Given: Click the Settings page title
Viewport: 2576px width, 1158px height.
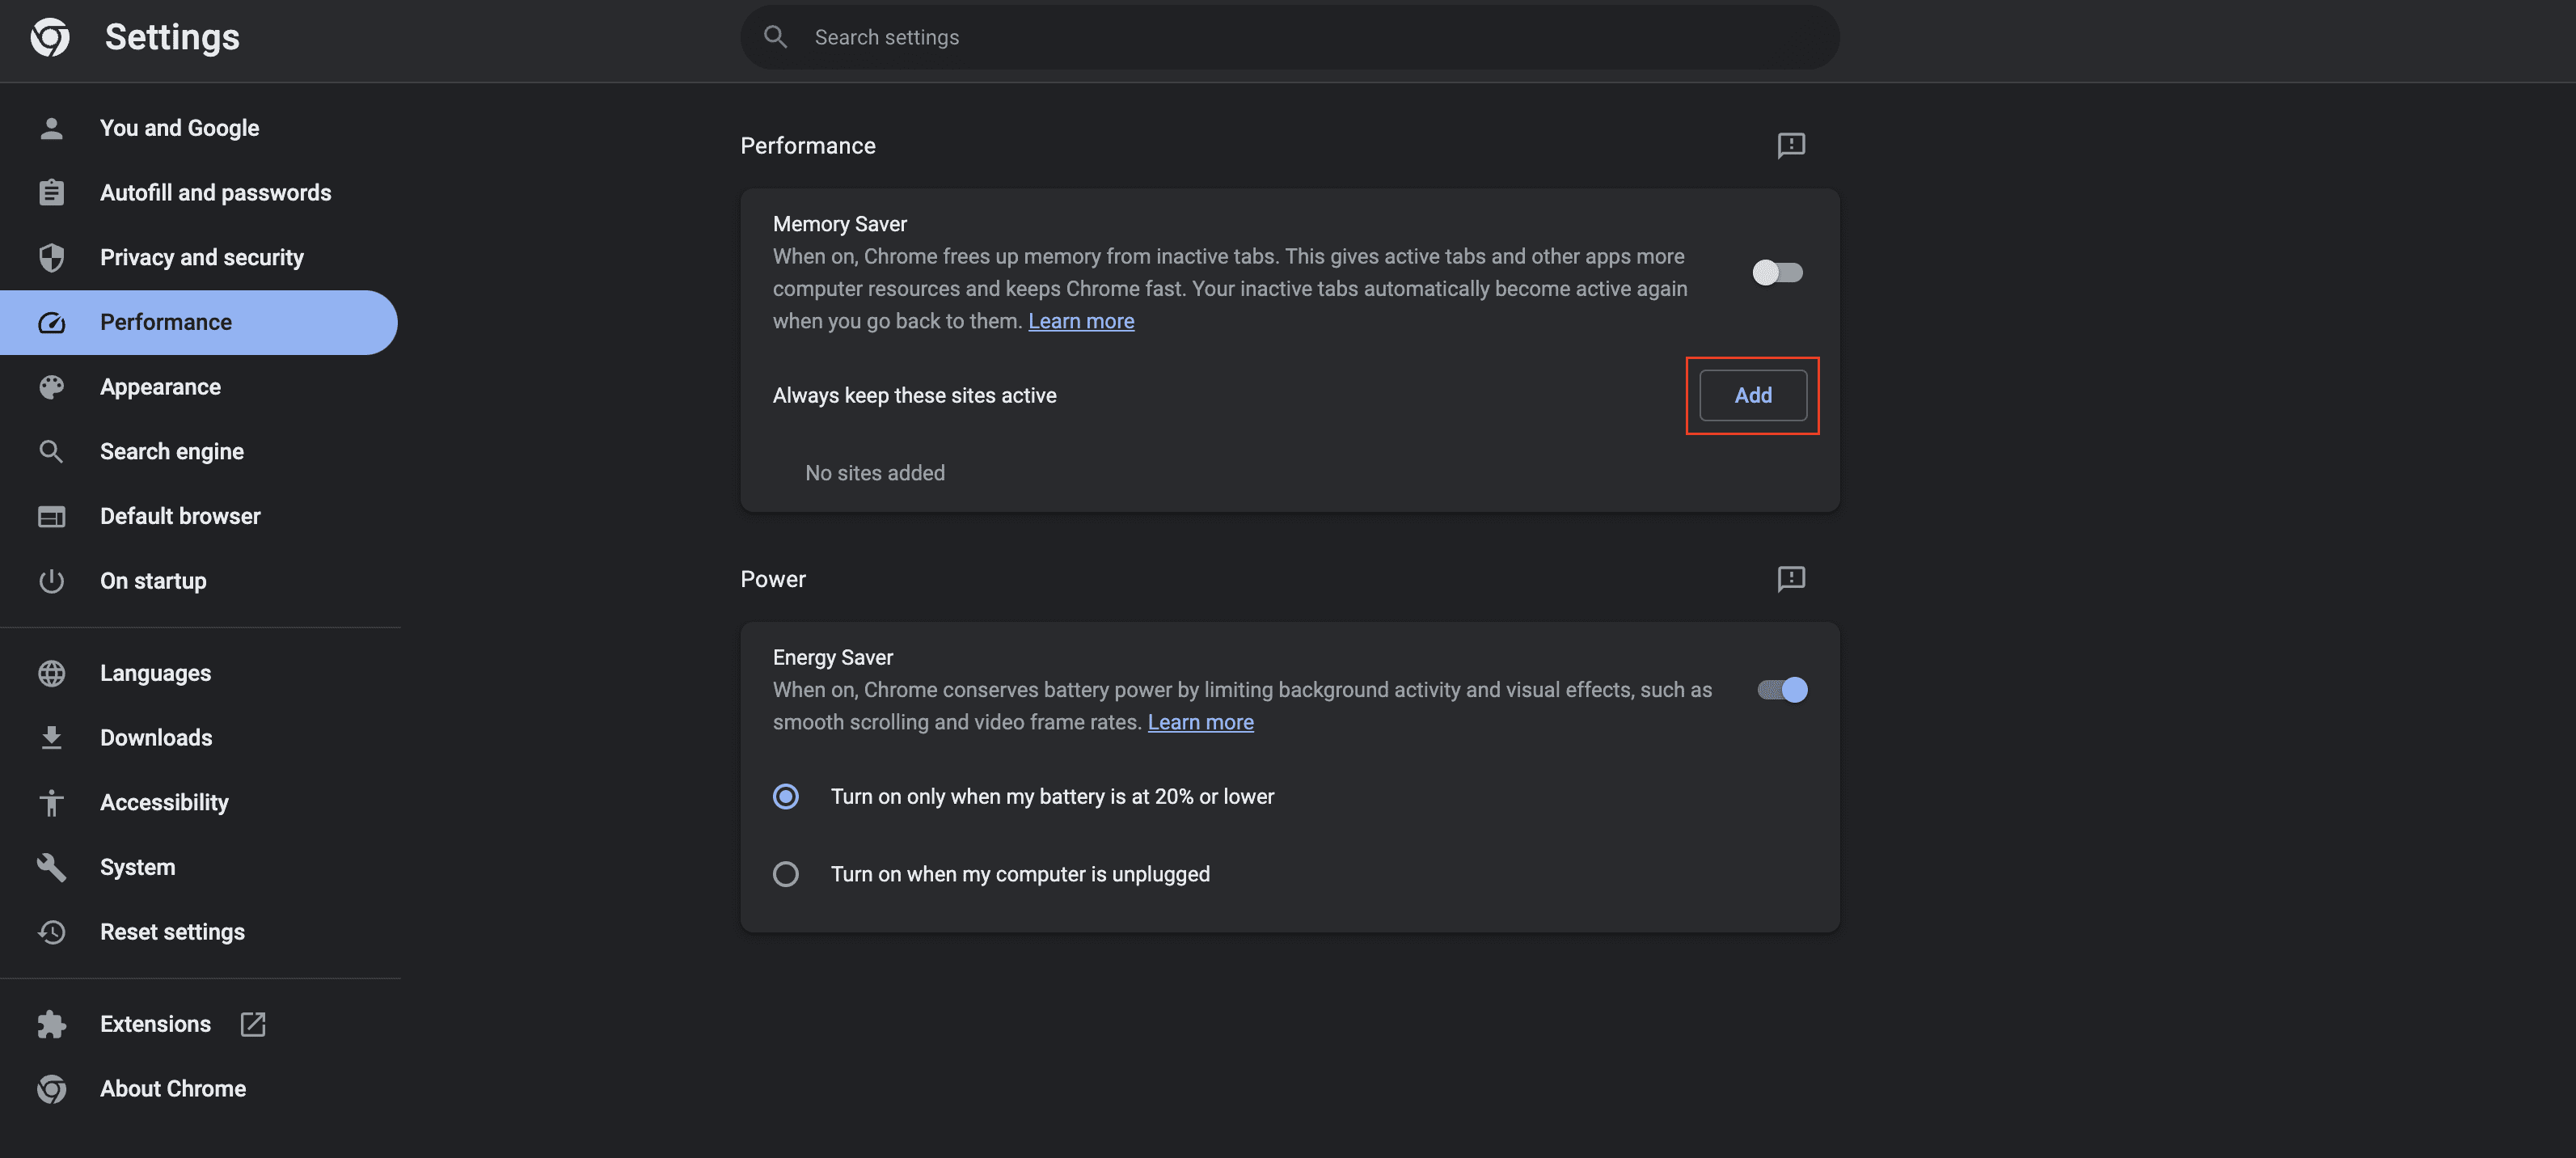Looking at the screenshot, I should [x=172, y=37].
